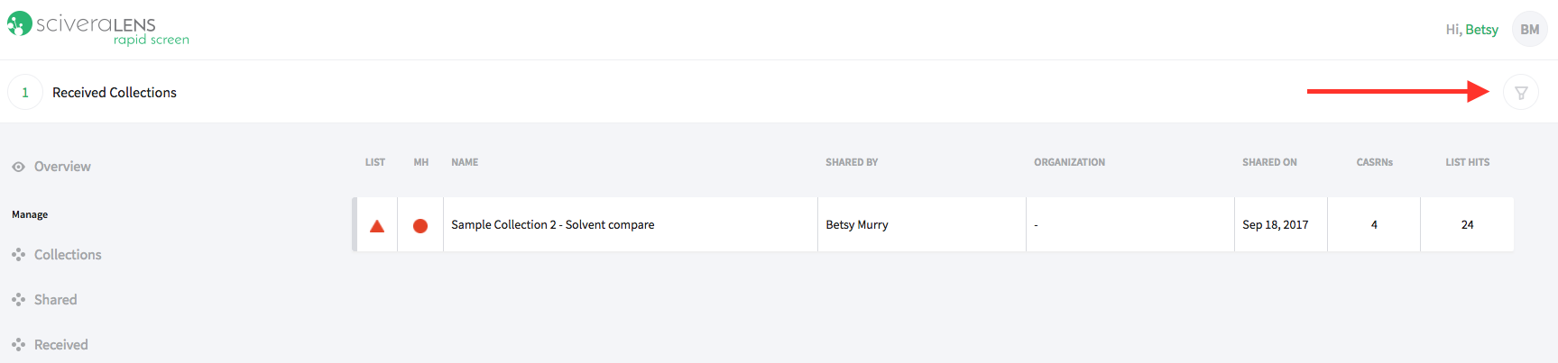Open the Received menu item

(x=60, y=345)
